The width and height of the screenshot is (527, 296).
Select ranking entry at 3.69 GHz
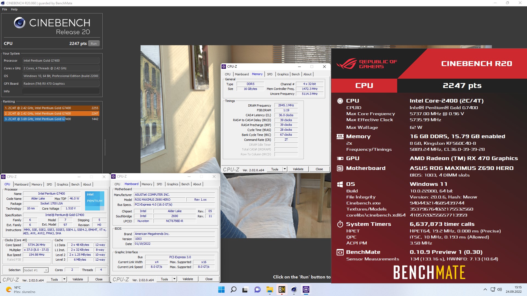pyautogui.click(x=52, y=119)
